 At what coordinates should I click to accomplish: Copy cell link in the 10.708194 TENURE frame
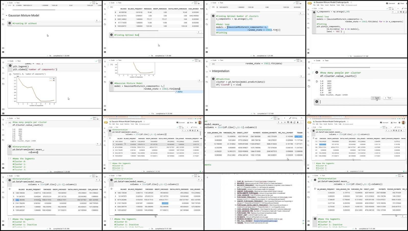click(285, 122)
